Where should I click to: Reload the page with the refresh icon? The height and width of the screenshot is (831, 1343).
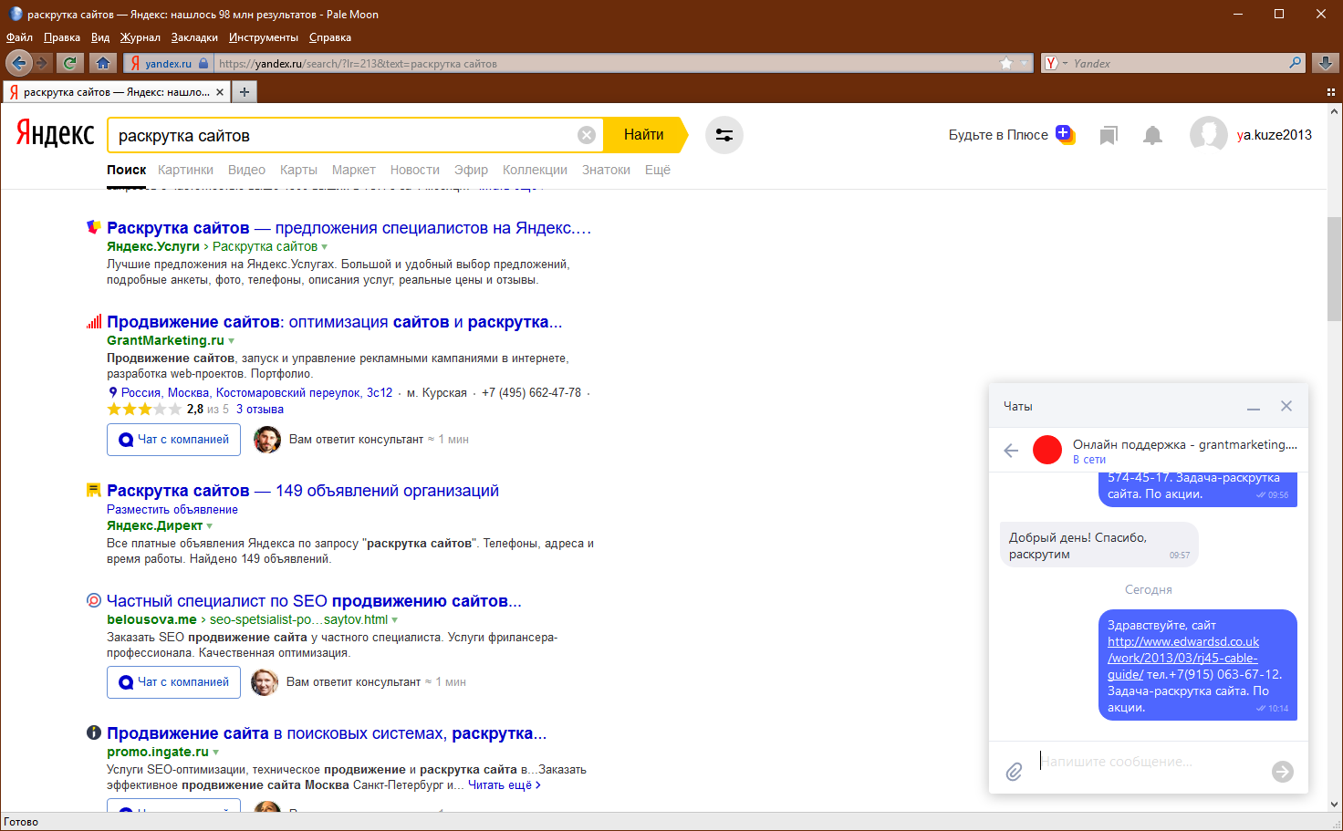pos(69,63)
